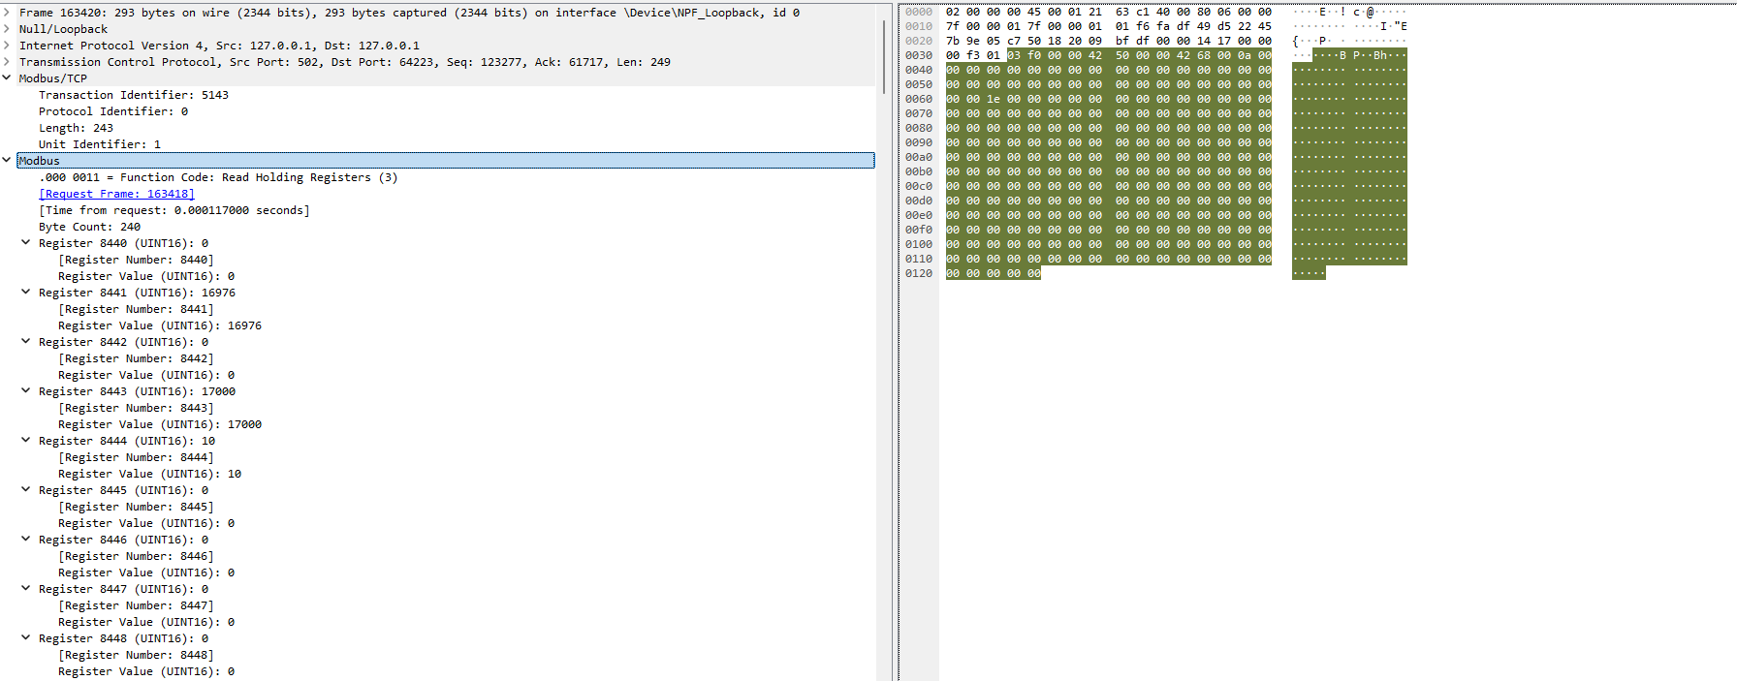
Task: Click hex offset 0030 in bytes pane
Action: point(918,55)
